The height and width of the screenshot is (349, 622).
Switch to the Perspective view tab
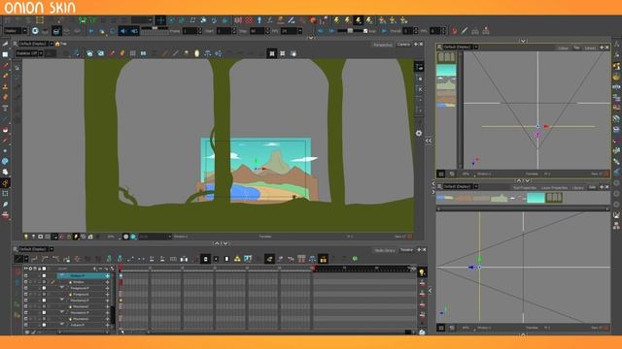pyautogui.click(x=383, y=45)
